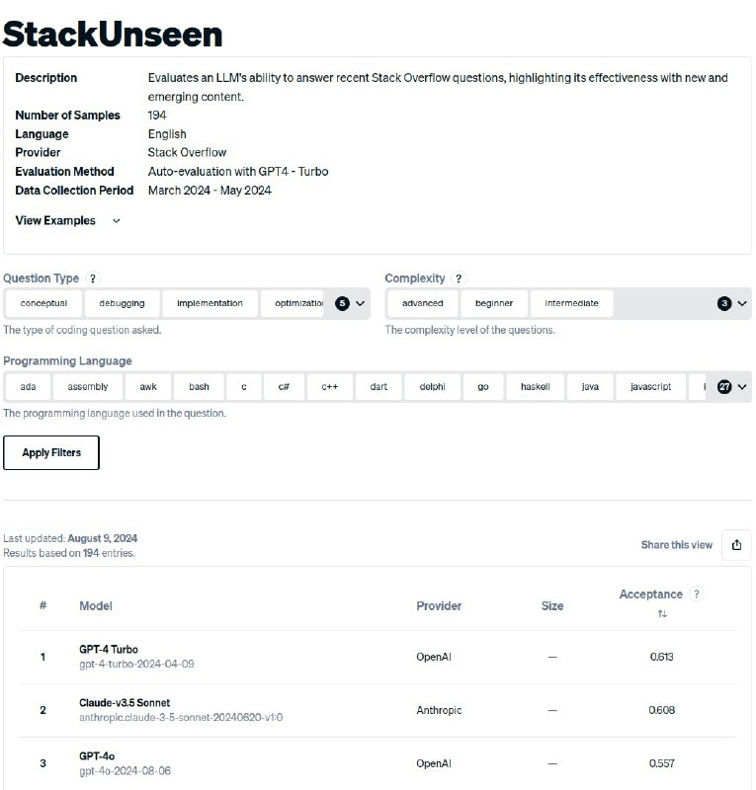Click the Complexity count badge 3

(x=724, y=303)
